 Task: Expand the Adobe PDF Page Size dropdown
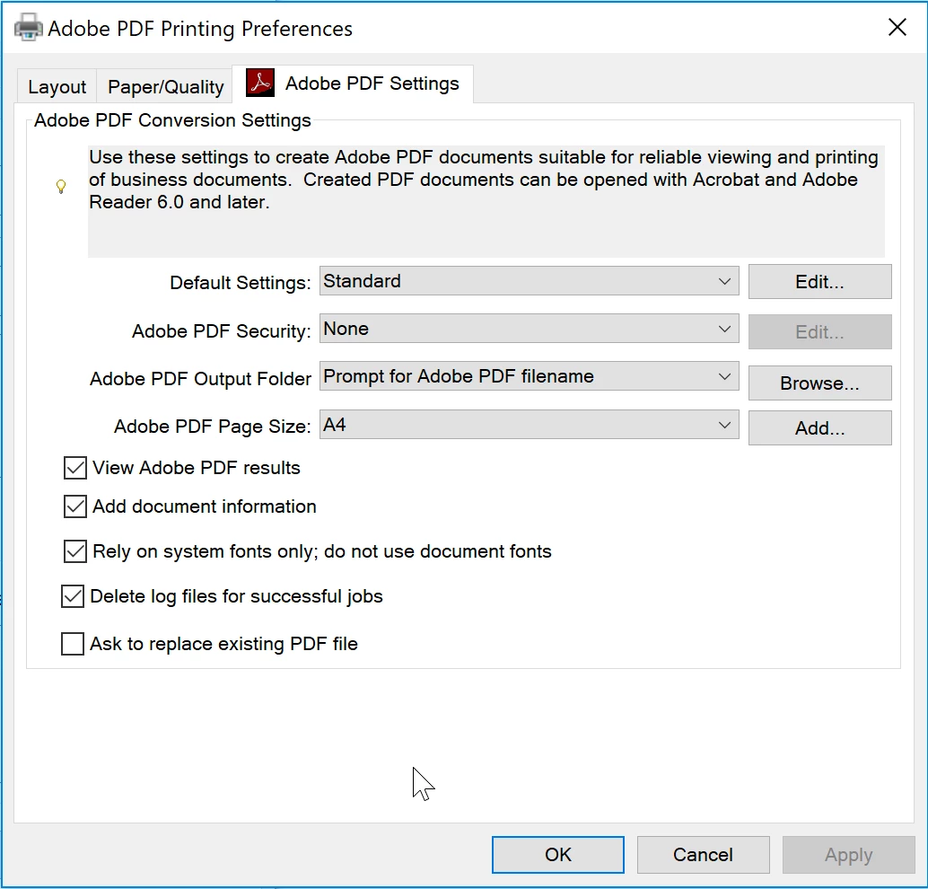[530, 425]
